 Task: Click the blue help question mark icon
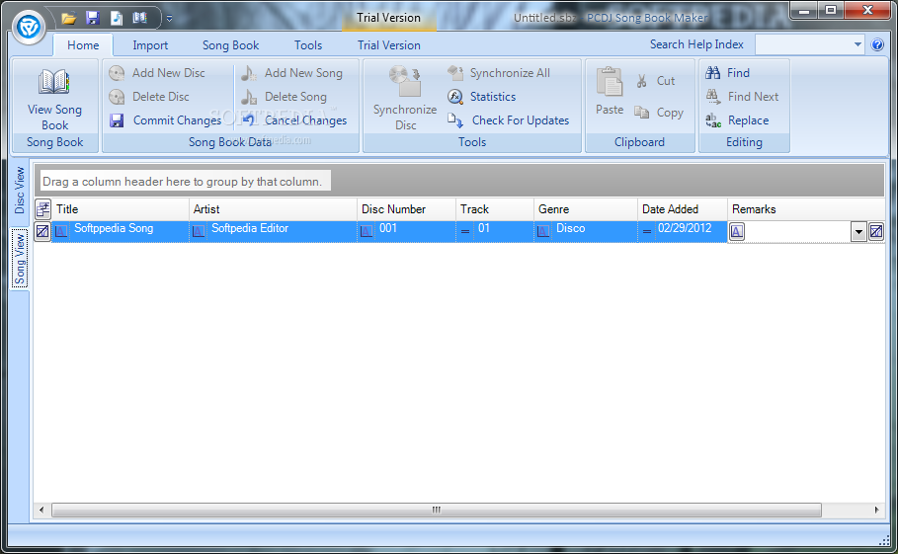pyautogui.click(x=877, y=44)
